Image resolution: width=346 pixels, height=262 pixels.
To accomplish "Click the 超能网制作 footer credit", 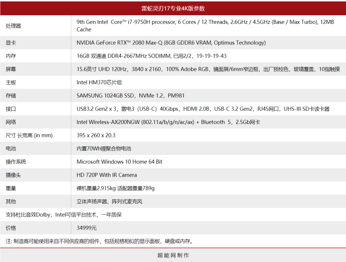I will point(173,255).
